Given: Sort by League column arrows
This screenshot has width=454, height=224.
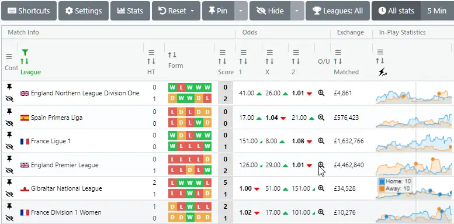Looking at the screenshot, I should (x=25, y=61).
